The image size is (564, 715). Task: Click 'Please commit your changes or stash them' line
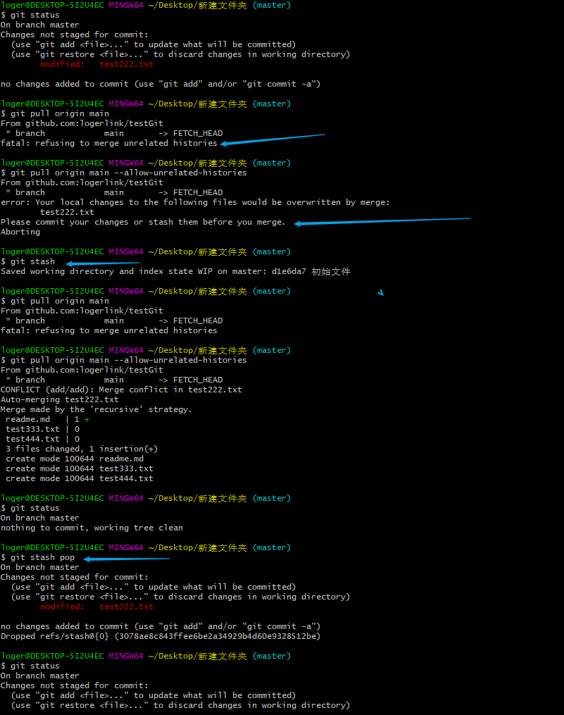(143, 222)
